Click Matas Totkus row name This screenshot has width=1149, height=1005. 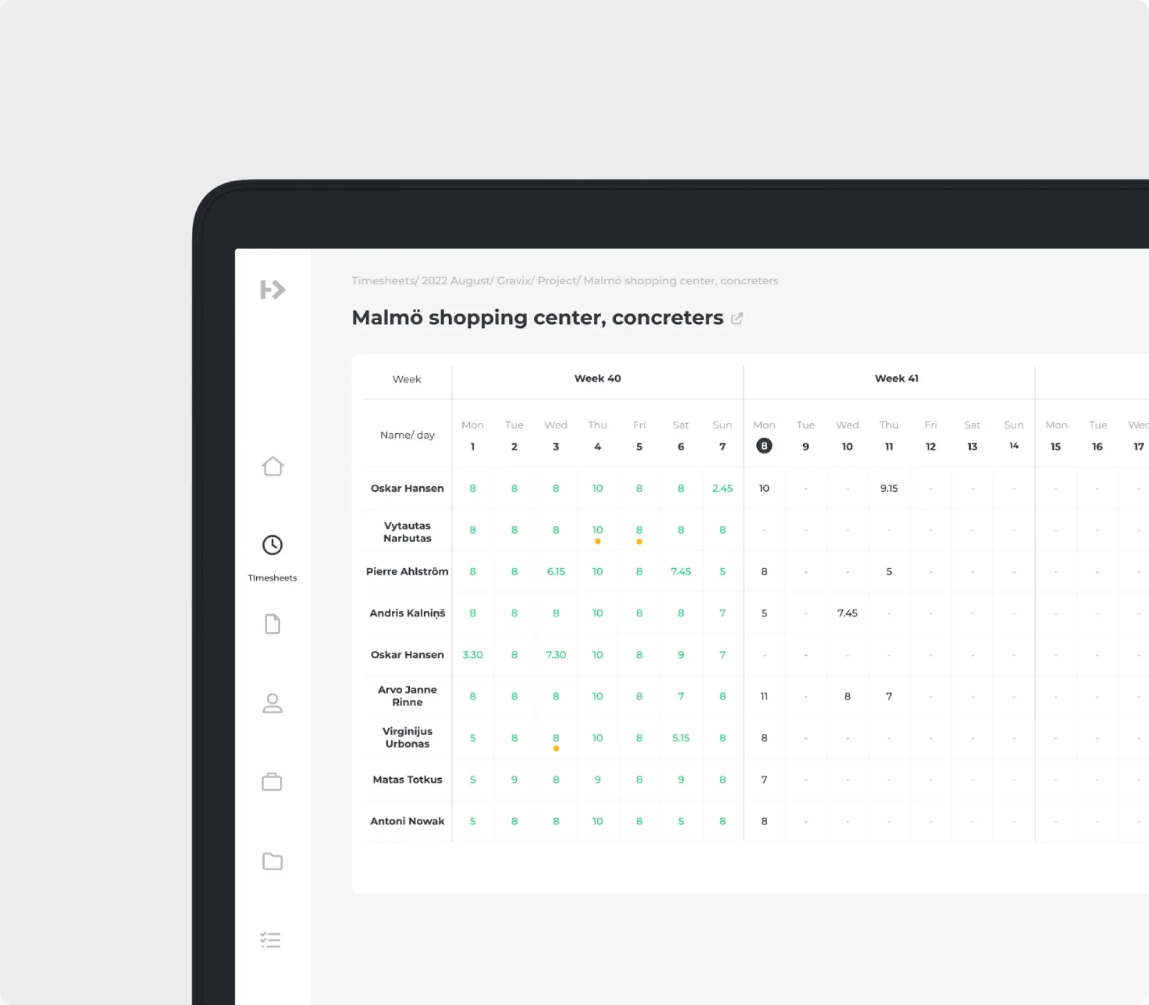point(407,779)
